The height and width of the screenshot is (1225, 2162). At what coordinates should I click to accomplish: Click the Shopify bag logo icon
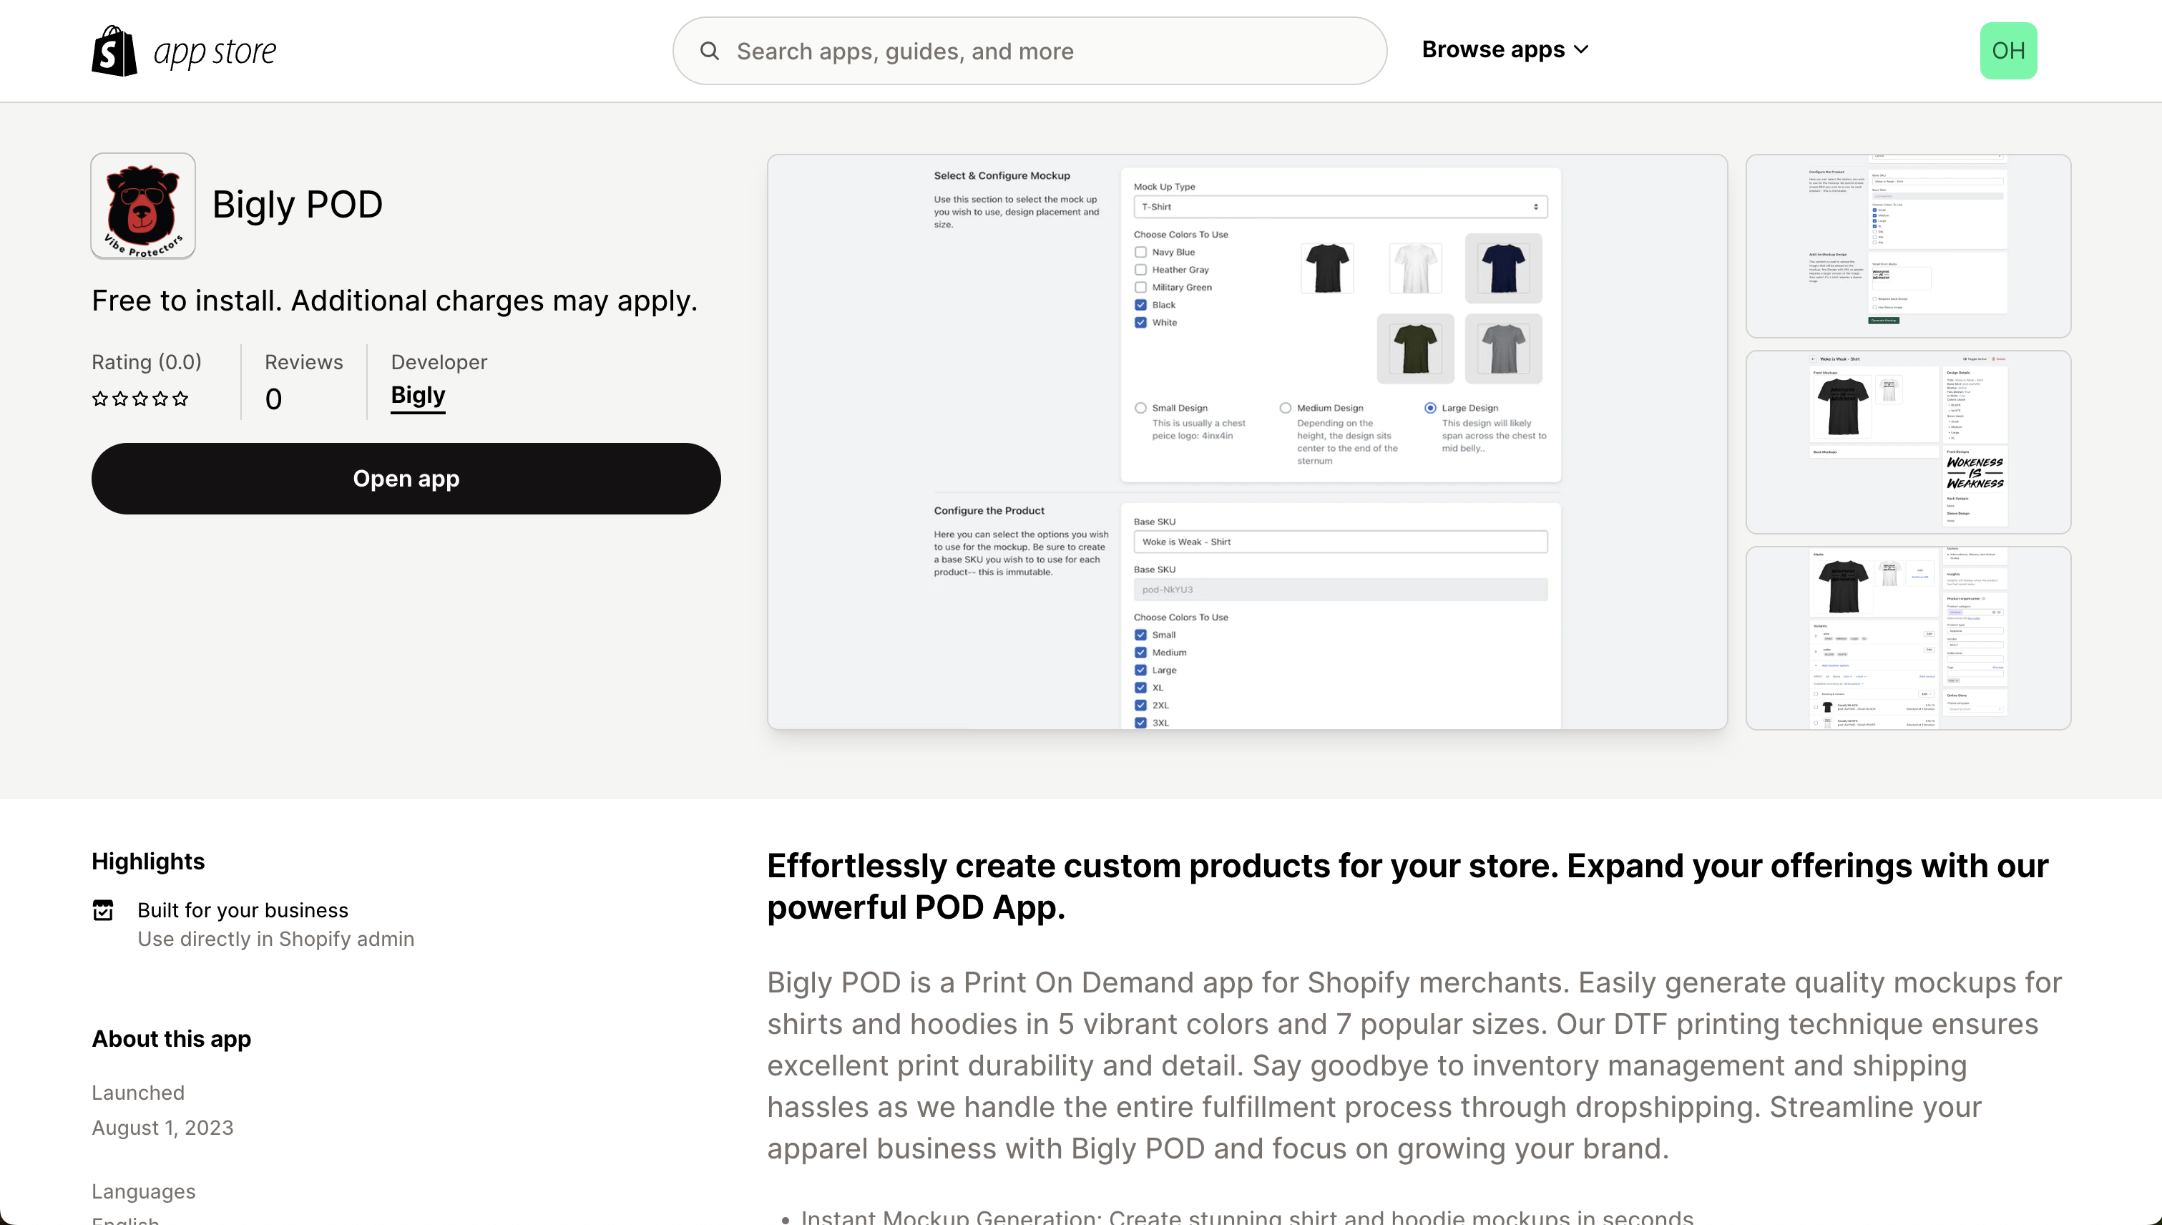[x=114, y=52]
